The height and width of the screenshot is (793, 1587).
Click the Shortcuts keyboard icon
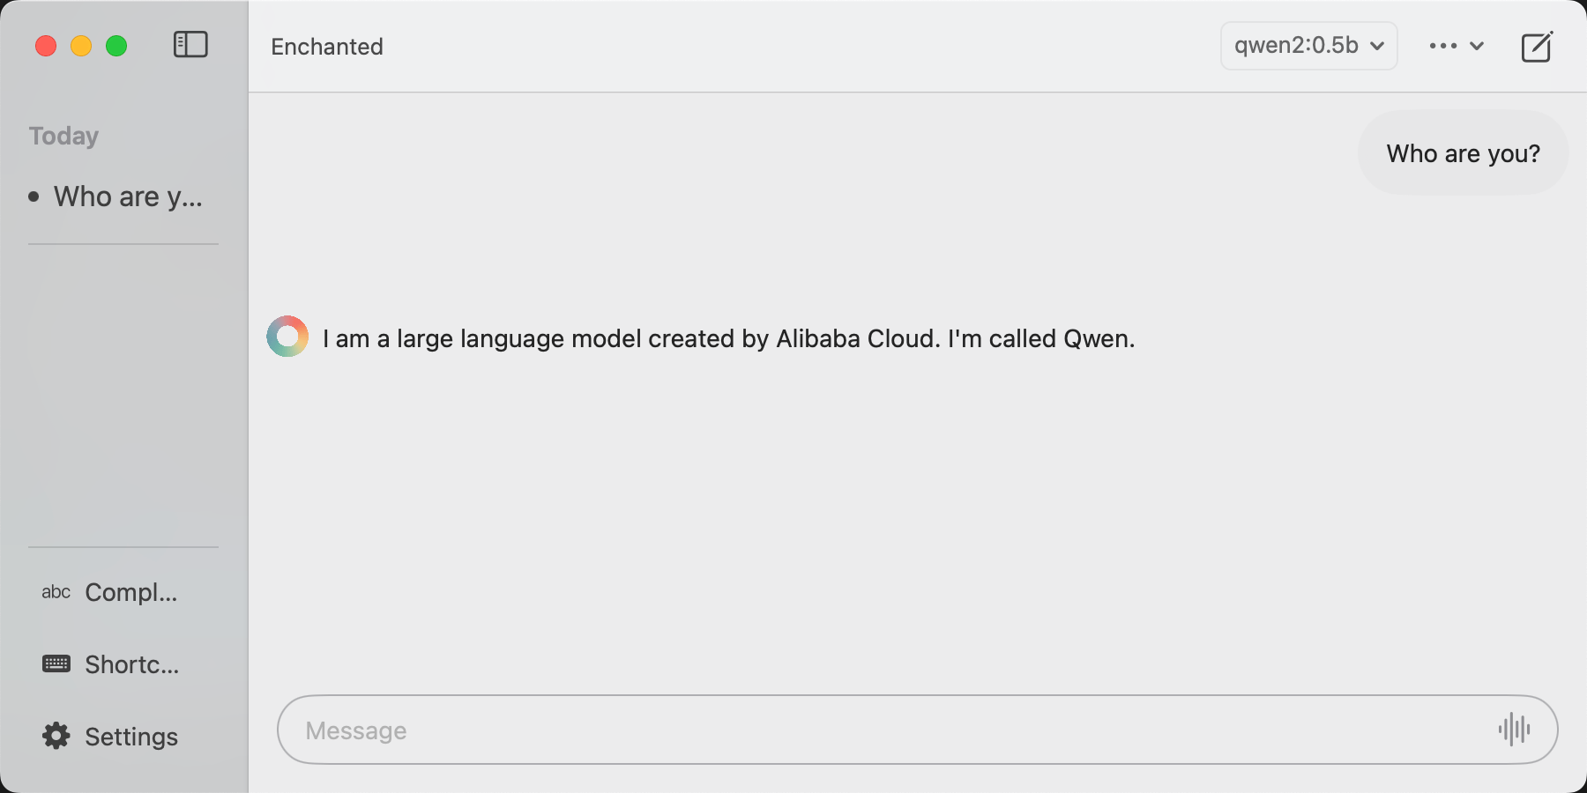pos(56,663)
